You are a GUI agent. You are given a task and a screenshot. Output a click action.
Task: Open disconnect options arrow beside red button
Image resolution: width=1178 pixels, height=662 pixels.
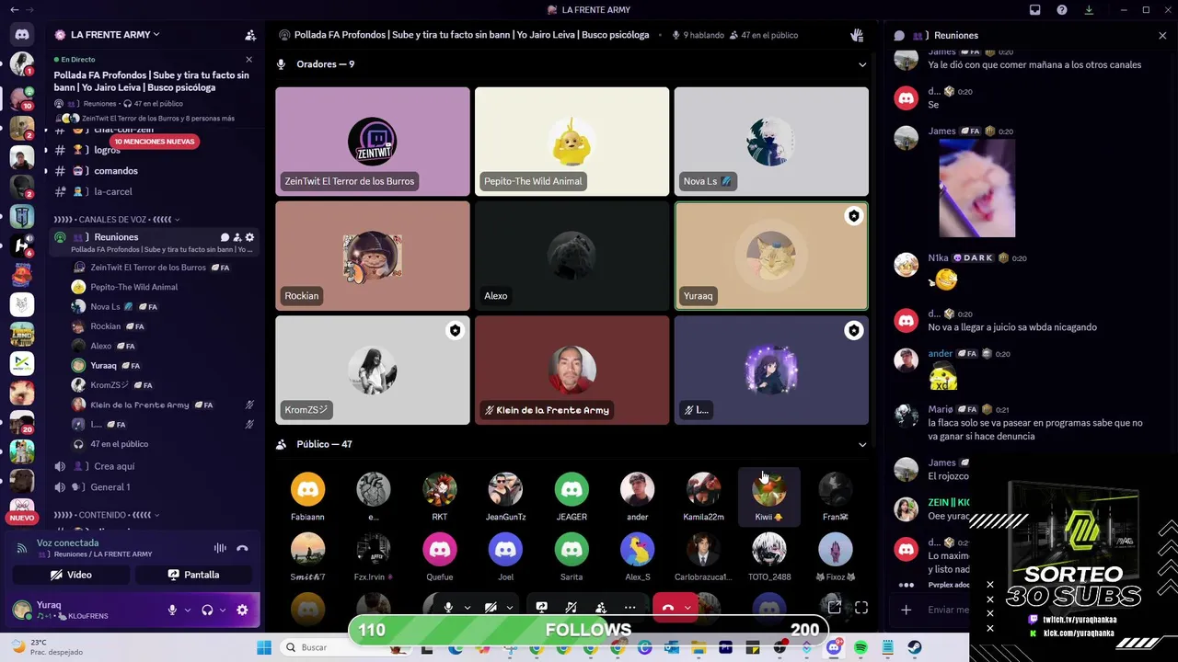687,607
